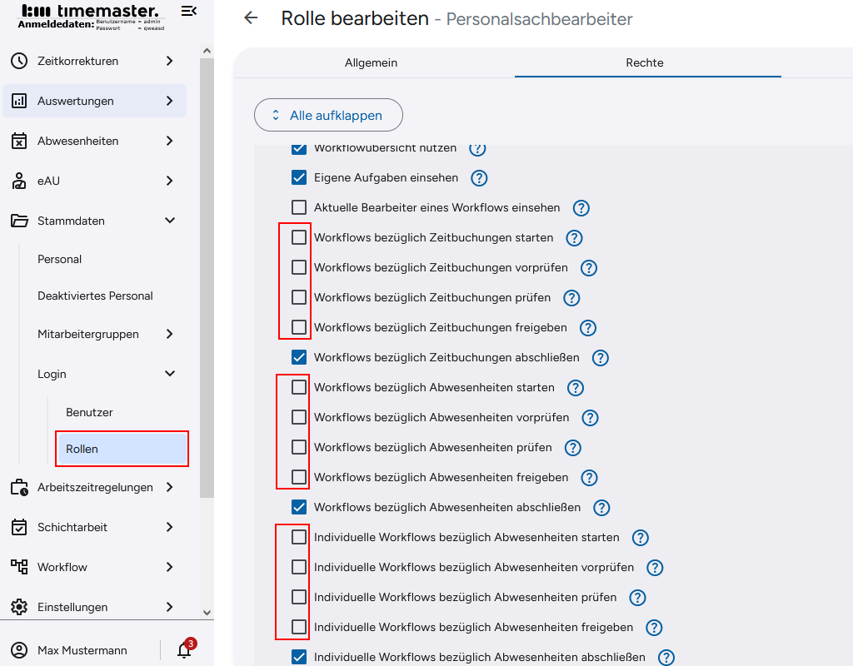Screen dimensions: 853x666
Task: Enable Workflows bezüglich Zeitbuchungen starten
Action: 297,237
